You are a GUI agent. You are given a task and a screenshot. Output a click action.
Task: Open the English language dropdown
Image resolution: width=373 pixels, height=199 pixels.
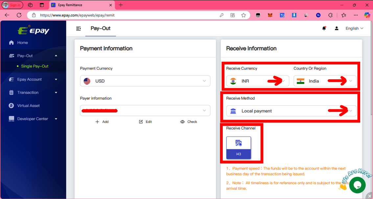pyautogui.click(x=355, y=28)
